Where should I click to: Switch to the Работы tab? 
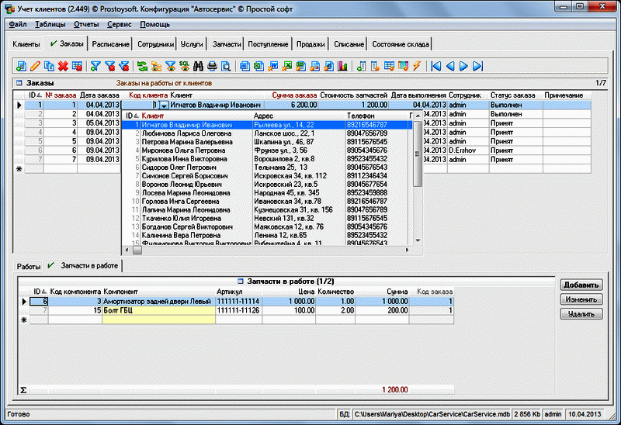(29, 265)
